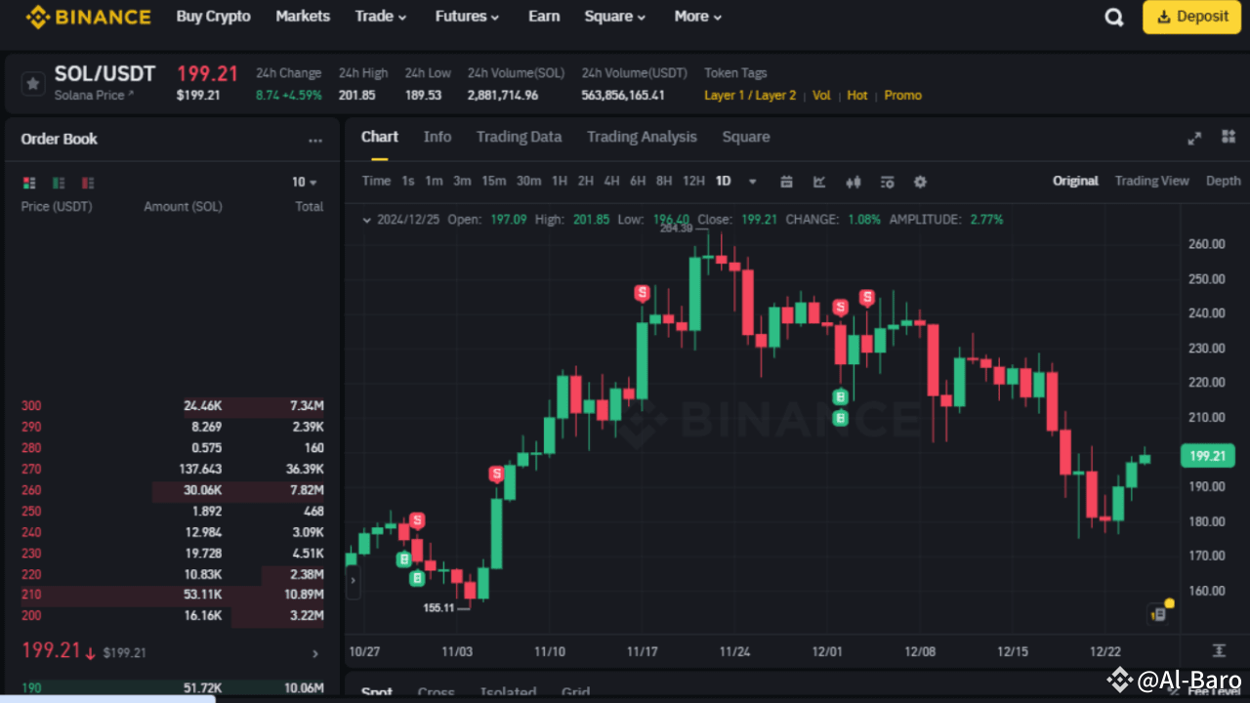Open the Earn page
Screen dimensions: 1250x703
tap(544, 17)
